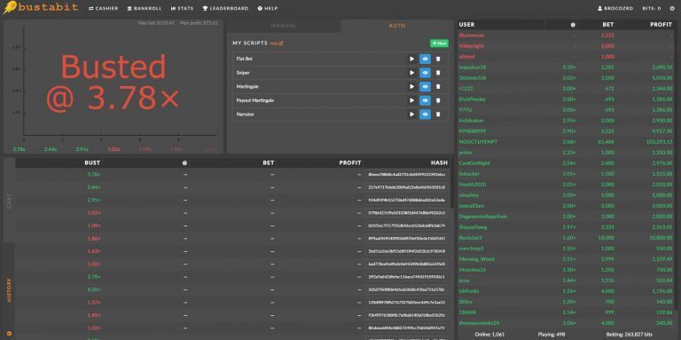Open player Morning_Wood in the user list
Viewport: 681px width, 340px height.
(476, 259)
